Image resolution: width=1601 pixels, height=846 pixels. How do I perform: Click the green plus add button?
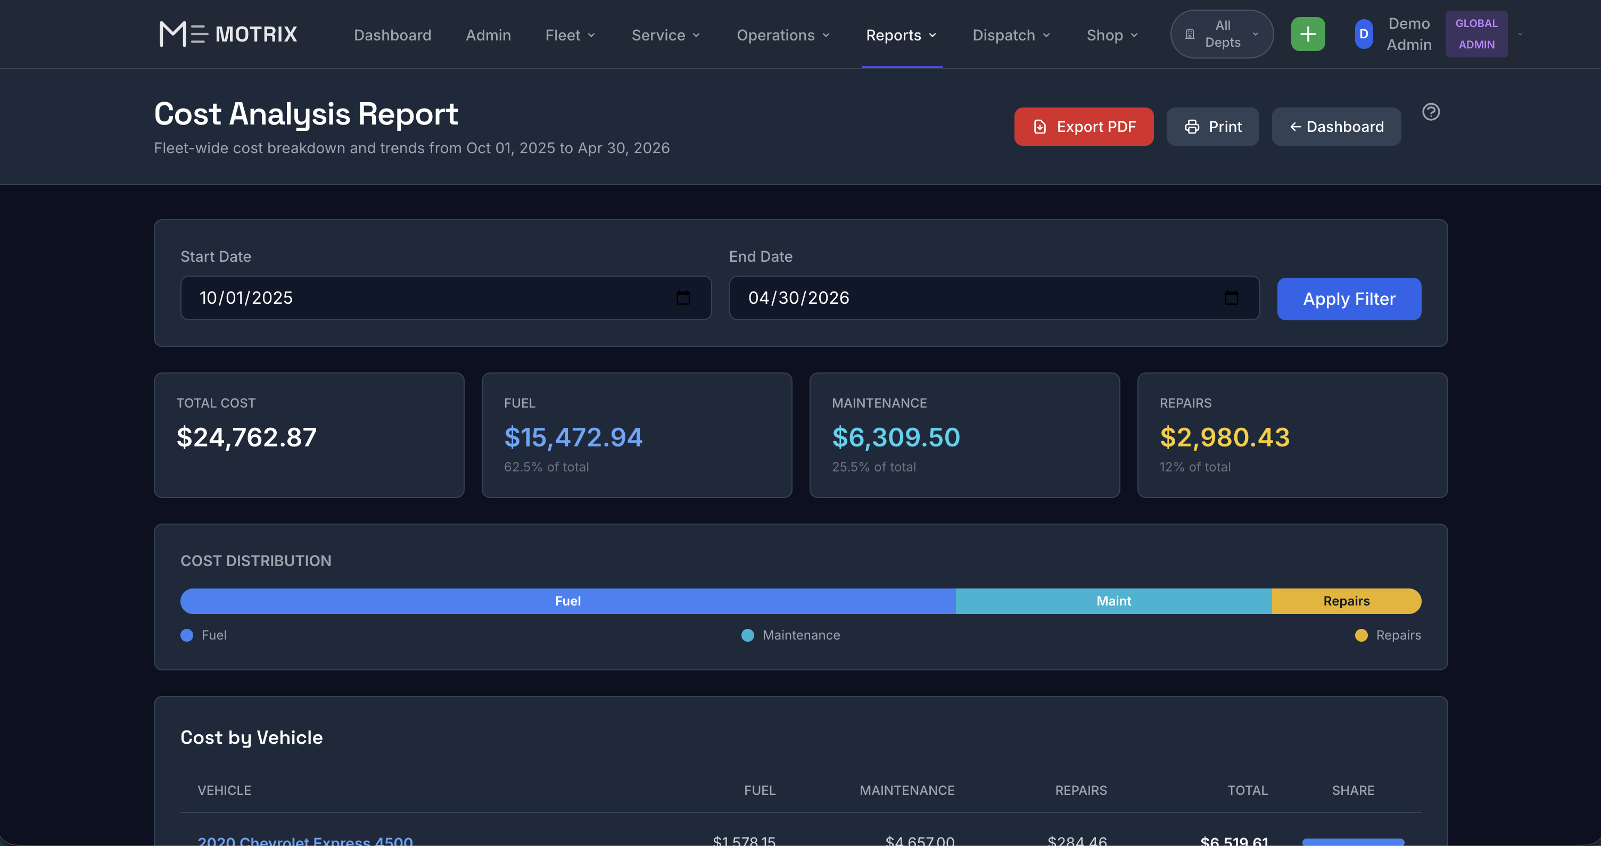(x=1308, y=34)
